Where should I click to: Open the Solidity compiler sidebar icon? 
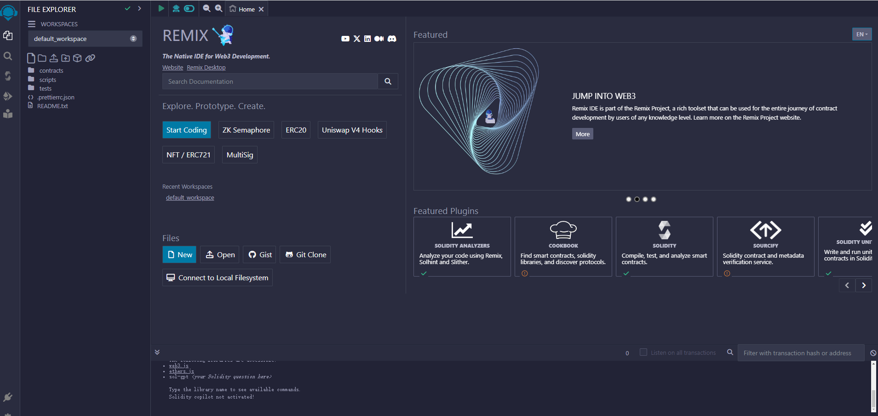[8, 76]
